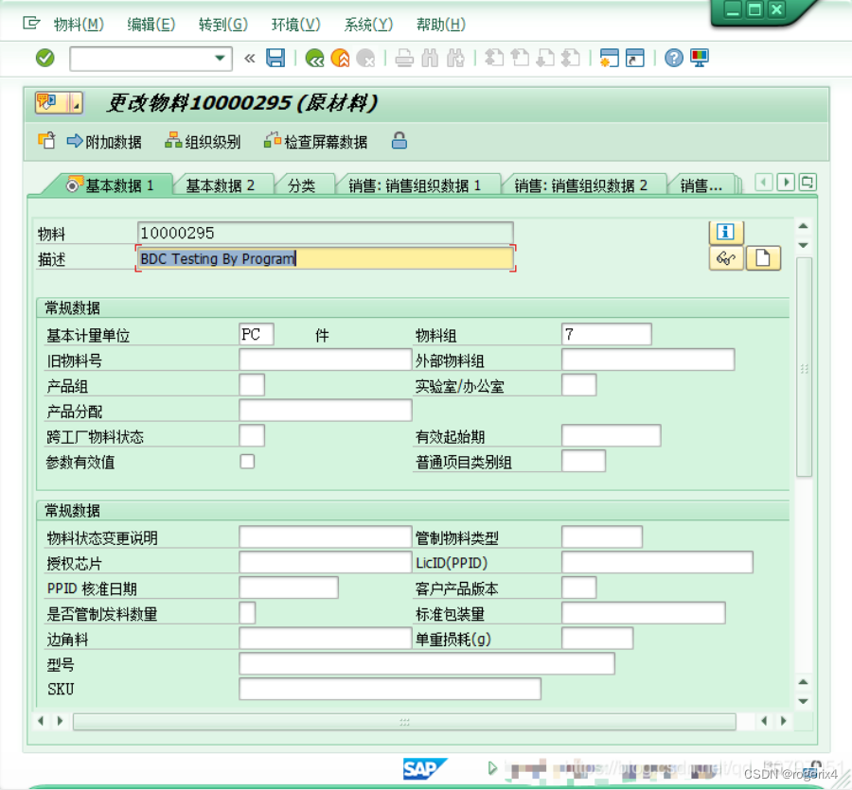Click the 外部物料组 input field
852x790 pixels.
pyautogui.click(x=648, y=360)
